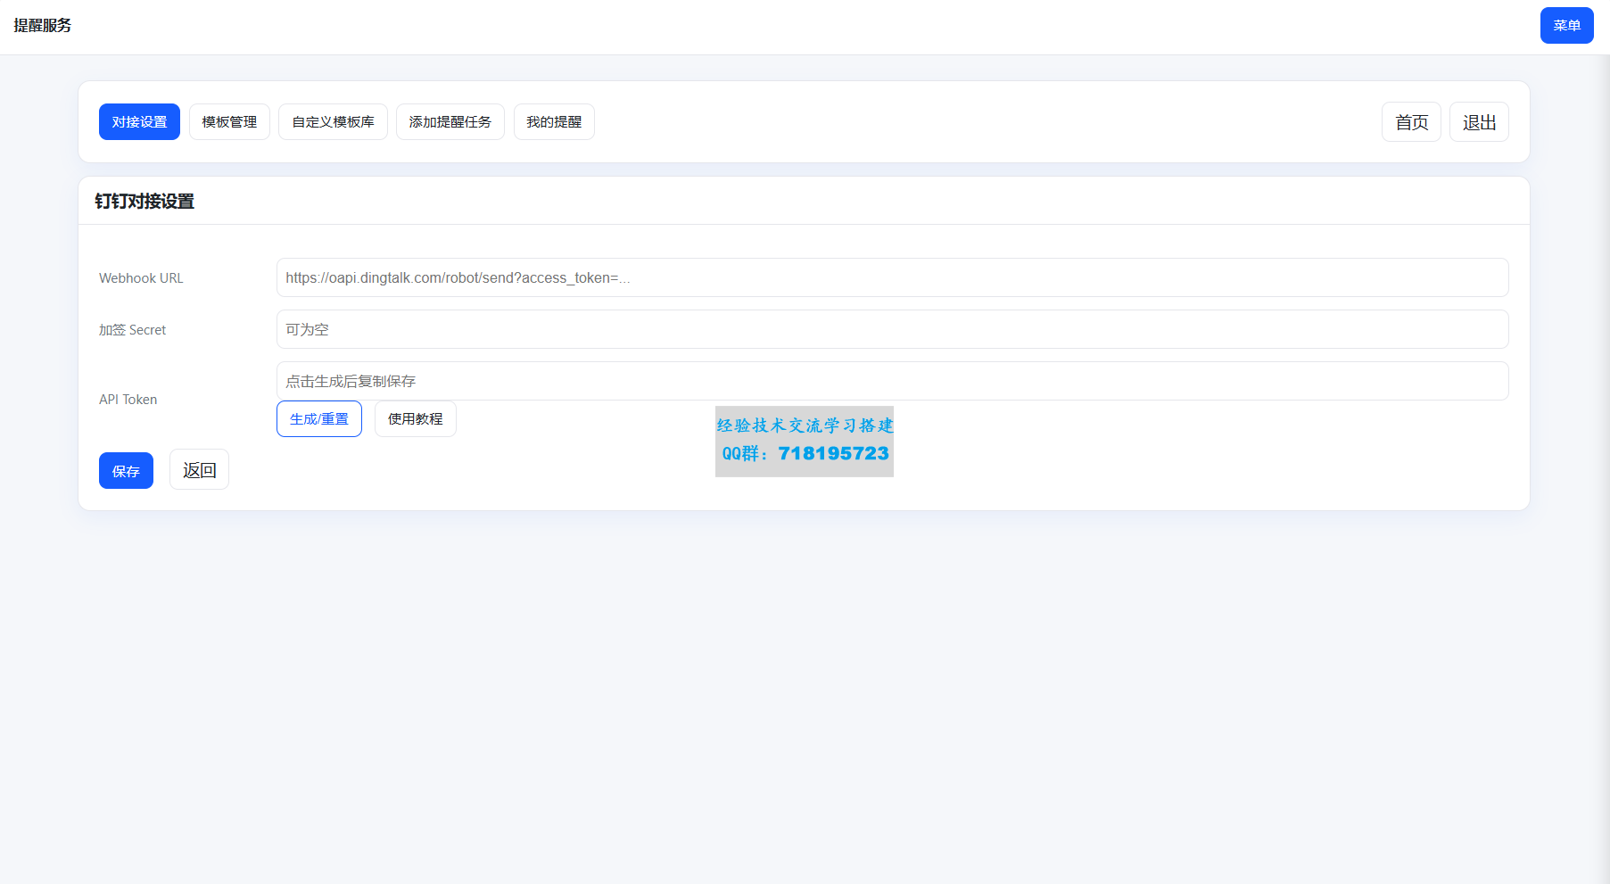
Task: Click the API Token input field
Action: coord(892,381)
